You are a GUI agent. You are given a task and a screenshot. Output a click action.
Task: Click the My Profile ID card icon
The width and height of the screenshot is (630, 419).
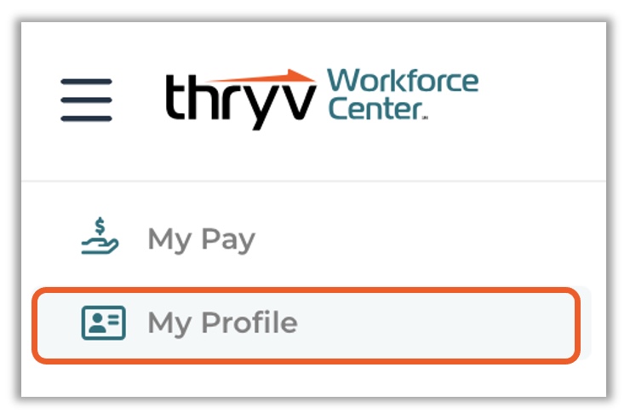pos(103,323)
